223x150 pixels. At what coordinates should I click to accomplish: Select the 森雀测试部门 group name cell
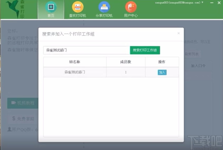click(x=75, y=72)
